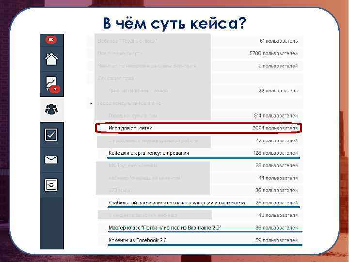349x262 pixels.
Task: Open "Поток клиентов из Вконтакте 2.0" master class
Action: click(x=165, y=228)
